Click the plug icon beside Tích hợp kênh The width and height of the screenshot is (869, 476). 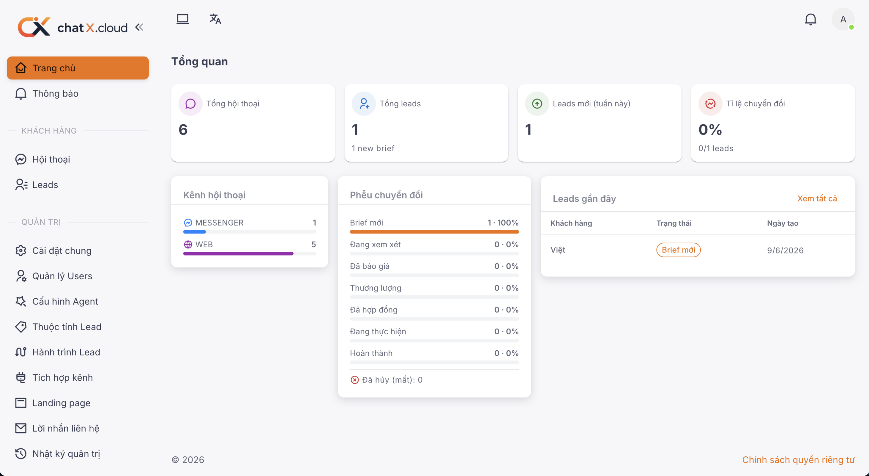coord(21,377)
